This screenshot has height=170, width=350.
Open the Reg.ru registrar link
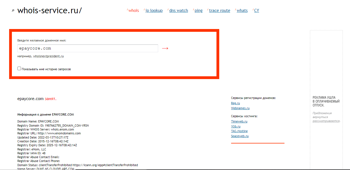click(236, 103)
